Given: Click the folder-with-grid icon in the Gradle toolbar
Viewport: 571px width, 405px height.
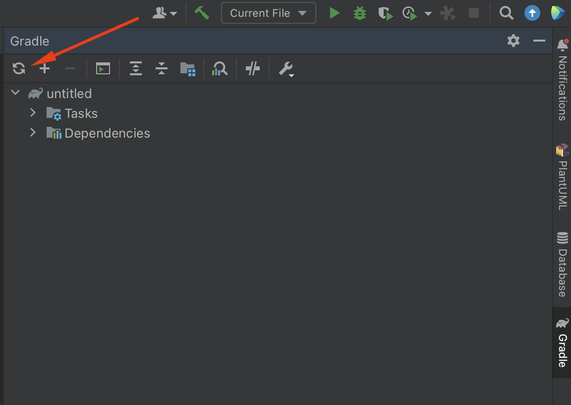Looking at the screenshot, I should 188,69.
